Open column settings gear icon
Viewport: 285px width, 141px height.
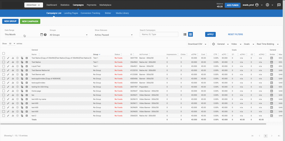213,44
